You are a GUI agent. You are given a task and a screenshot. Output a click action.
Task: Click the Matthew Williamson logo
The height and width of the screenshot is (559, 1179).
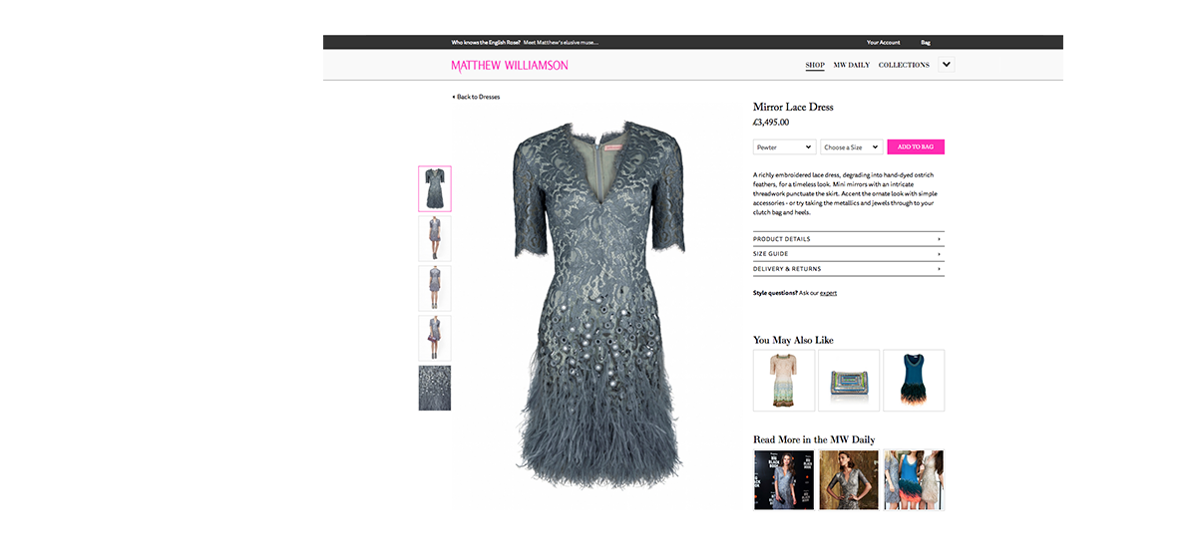(509, 66)
